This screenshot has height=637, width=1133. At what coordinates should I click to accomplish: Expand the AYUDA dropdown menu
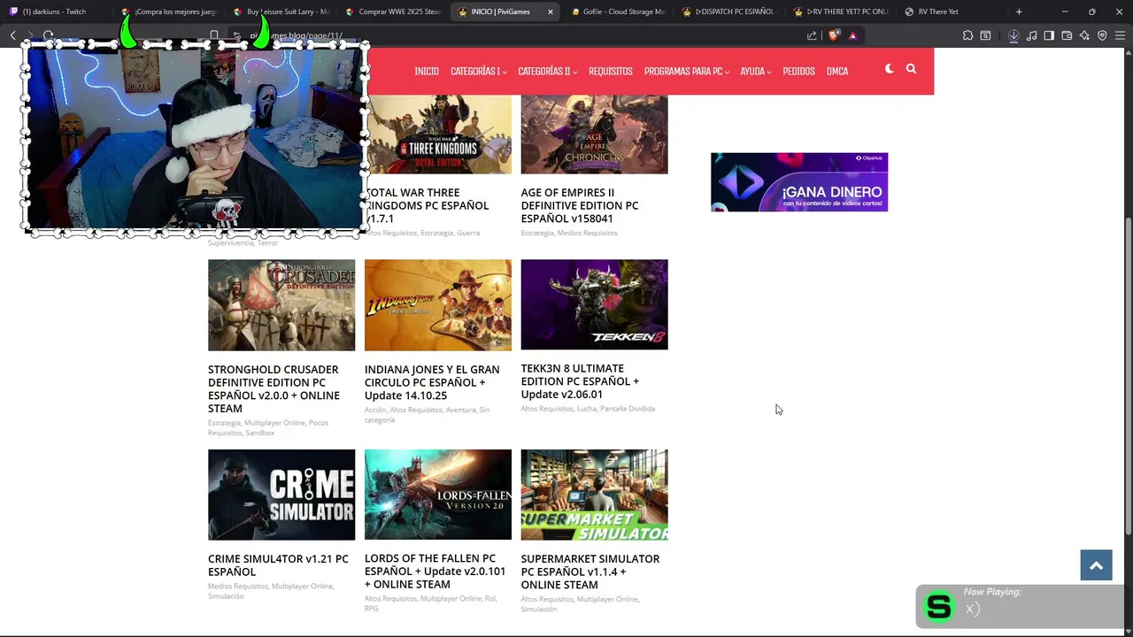(755, 71)
